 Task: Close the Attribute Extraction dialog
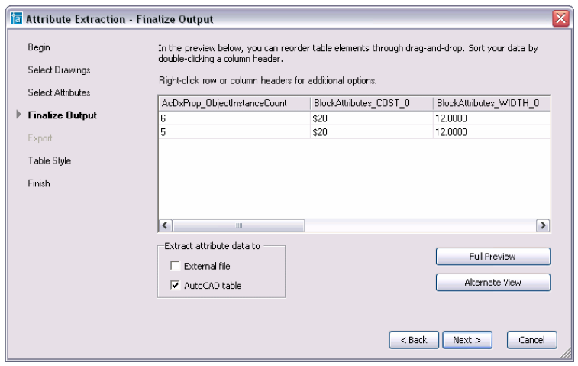560,18
